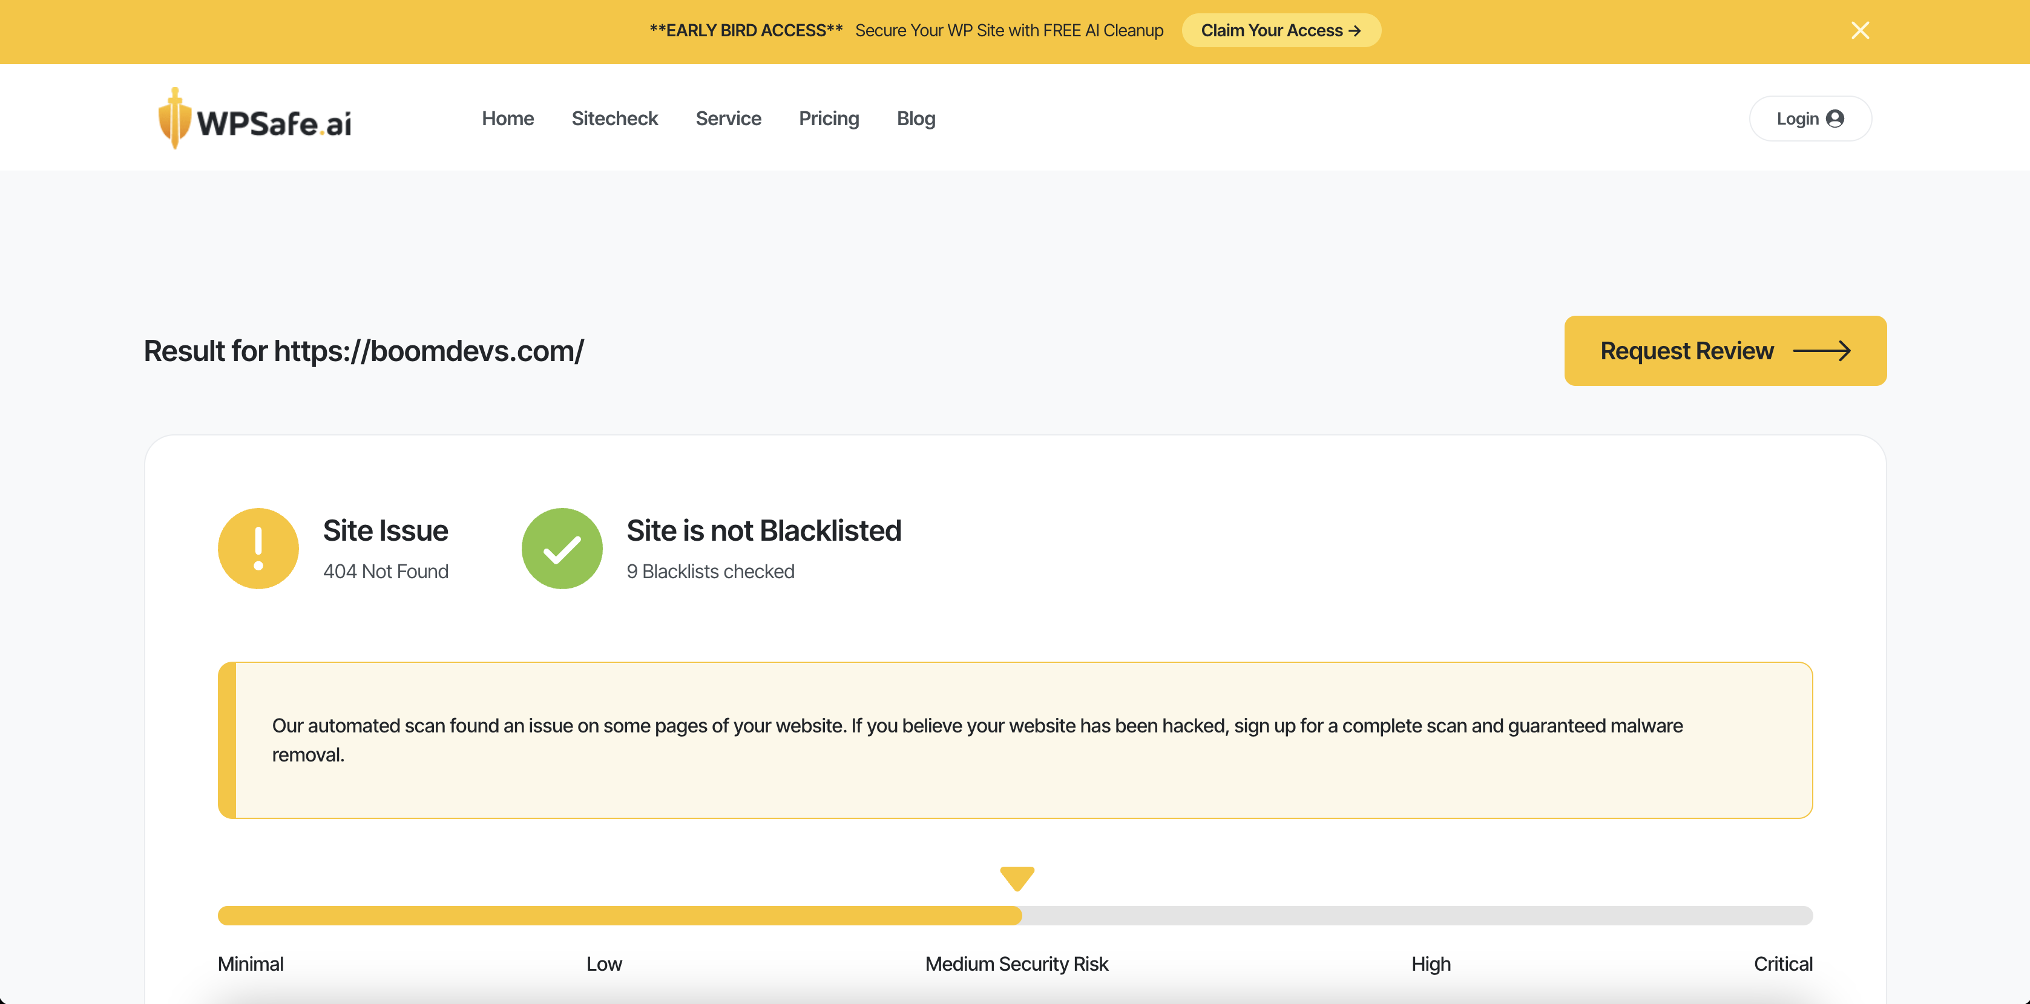Click the yellow risk indicator triangle marker
Viewport: 2030px width, 1004px height.
(1017, 878)
